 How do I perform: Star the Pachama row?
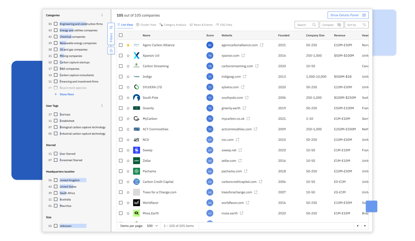click(x=128, y=171)
